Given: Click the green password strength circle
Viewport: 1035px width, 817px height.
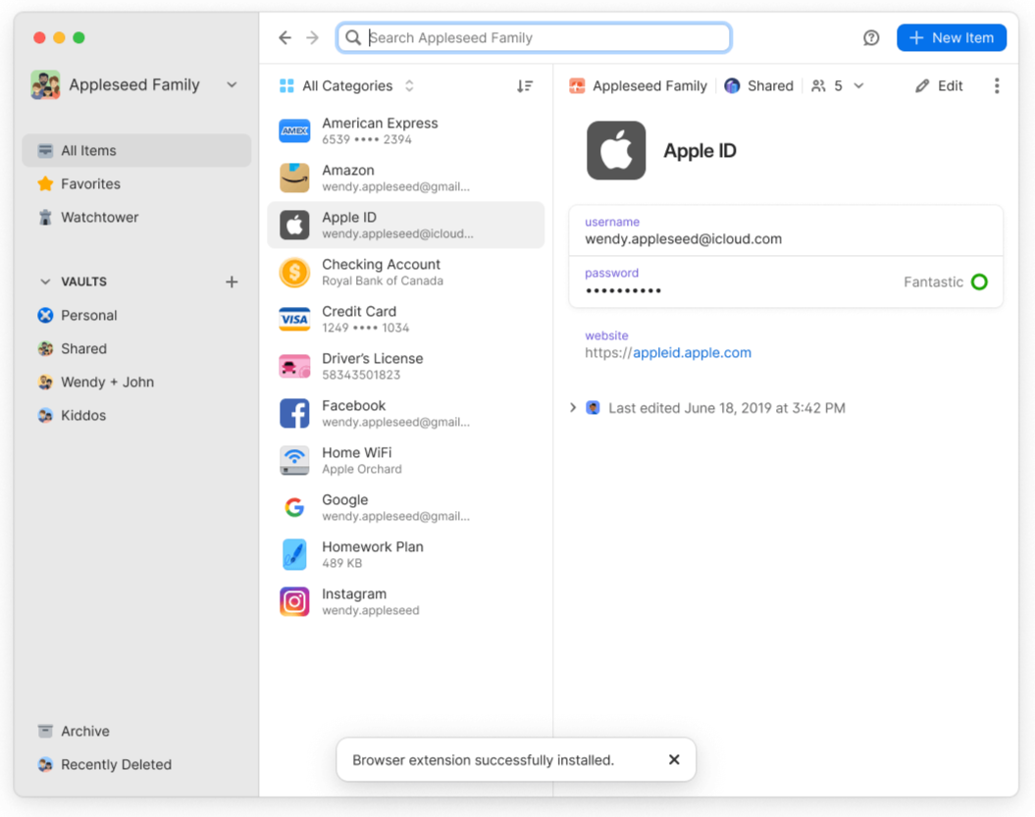Looking at the screenshot, I should 979,281.
